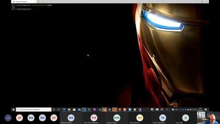The height and width of the screenshot is (124, 220).
Task: Select Mikhail's MB participant tile
Action: pos(71,118)
